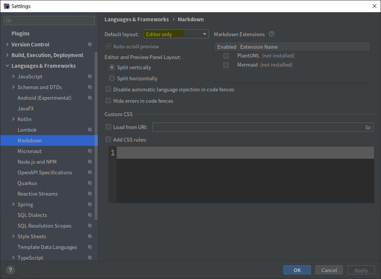Select Plugins in the settings tree
Image resolution: width=381 pixels, height=279 pixels.
[x=21, y=33]
